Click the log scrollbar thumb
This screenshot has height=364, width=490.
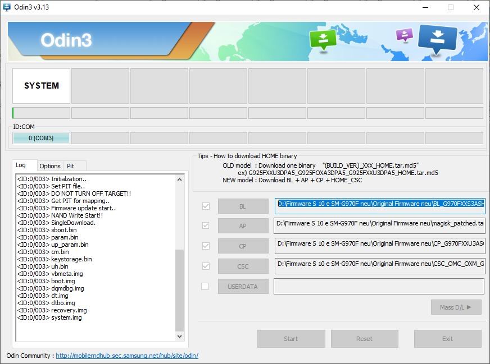click(179, 290)
